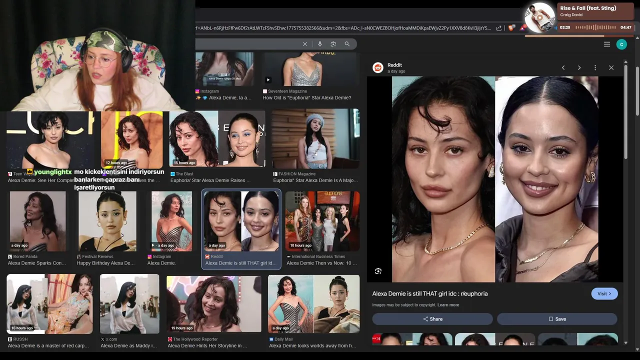The height and width of the screenshot is (360, 640).
Task: Save the image with Save button
Action: tap(557, 319)
